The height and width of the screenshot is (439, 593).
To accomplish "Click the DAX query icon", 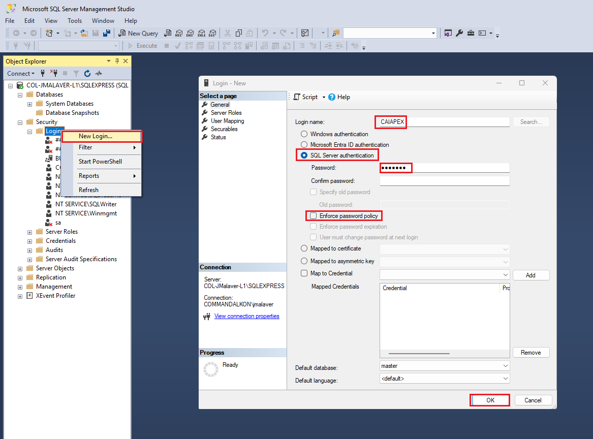I will [x=213, y=33].
